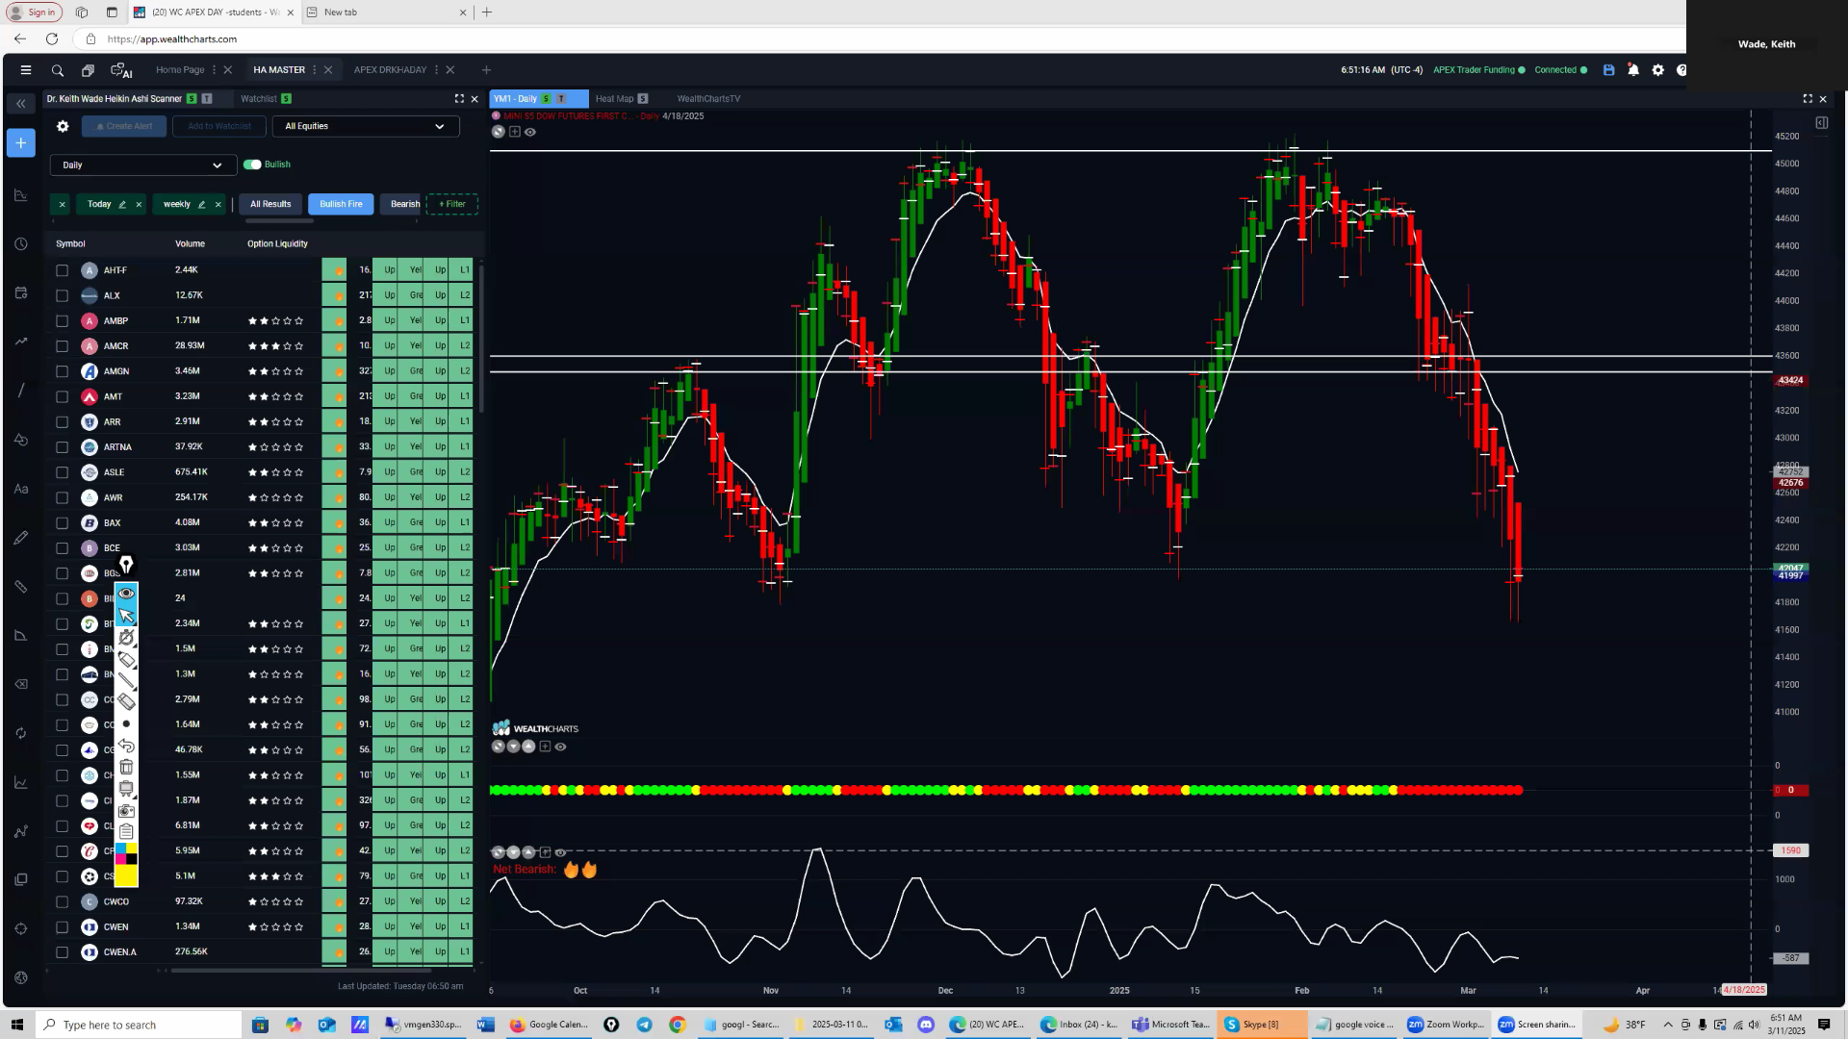This screenshot has width=1848, height=1039.
Task: Open the Heat Map tab
Action: tap(614, 99)
